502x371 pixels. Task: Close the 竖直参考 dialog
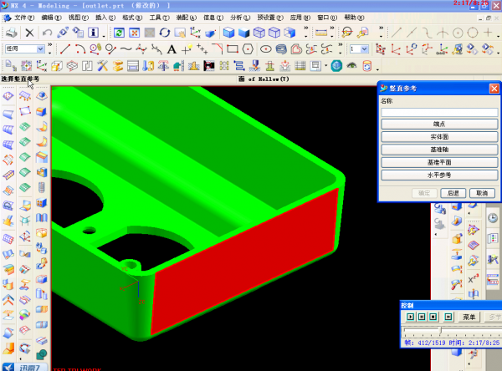pyautogui.click(x=494, y=89)
